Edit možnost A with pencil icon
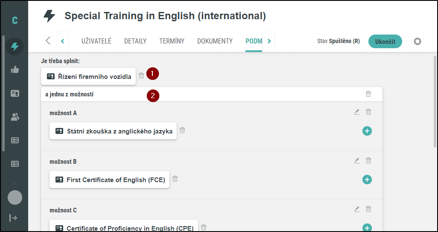The image size is (438, 232). pyautogui.click(x=357, y=112)
